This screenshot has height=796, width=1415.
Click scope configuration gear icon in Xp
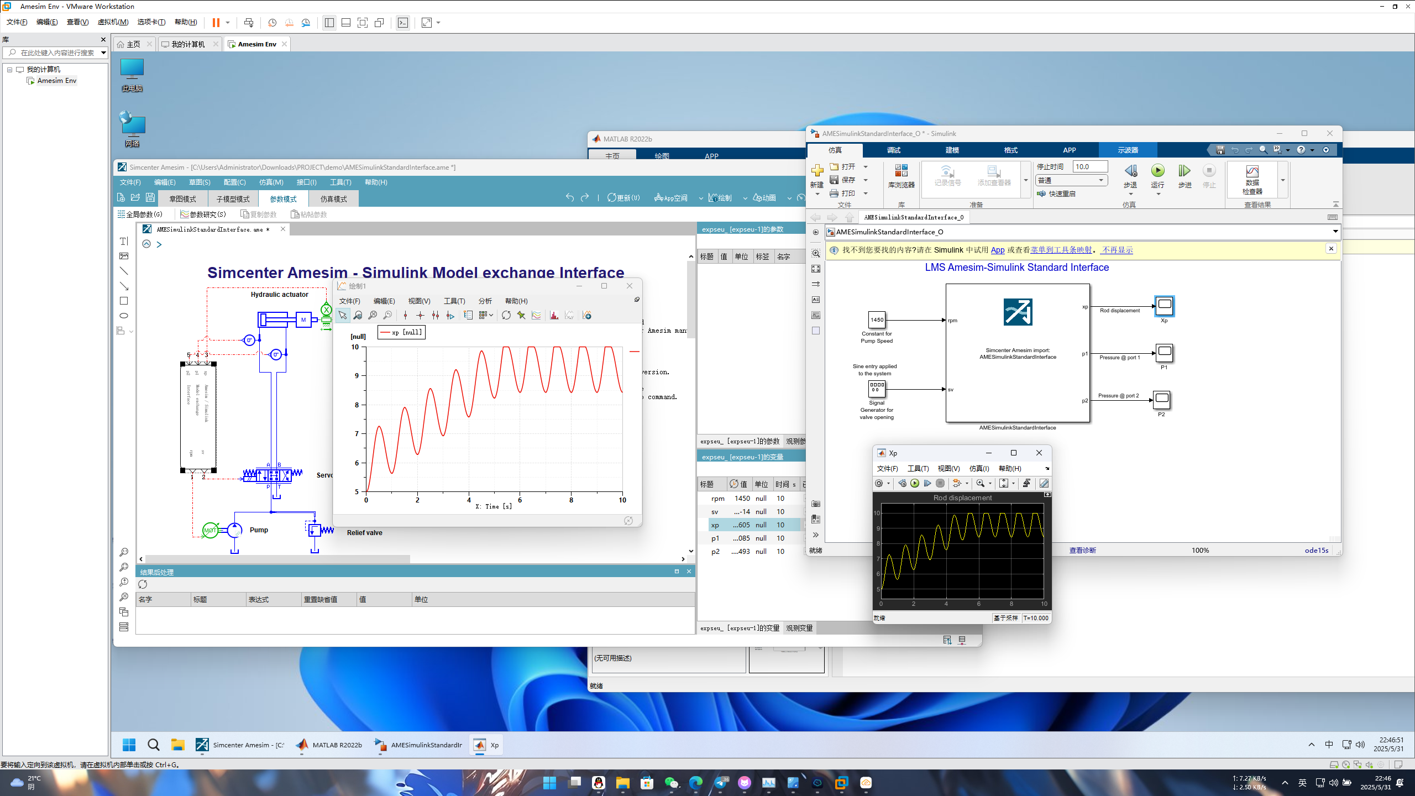[x=879, y=483]
